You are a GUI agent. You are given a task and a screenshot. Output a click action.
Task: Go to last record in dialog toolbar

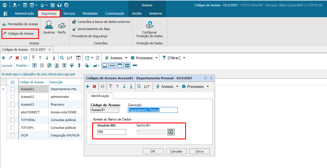click(x=131, y=86)
